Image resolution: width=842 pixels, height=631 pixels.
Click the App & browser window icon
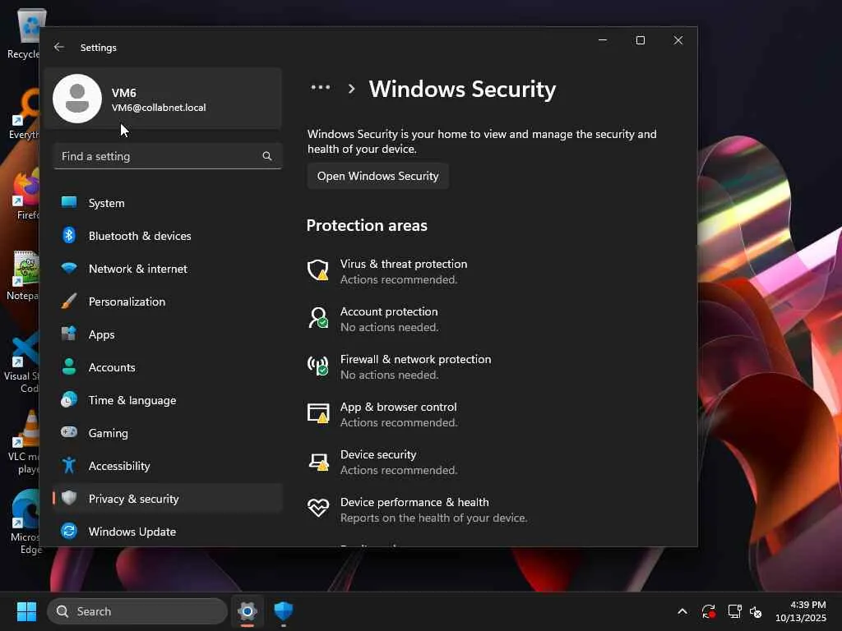(x=318, y=413)
